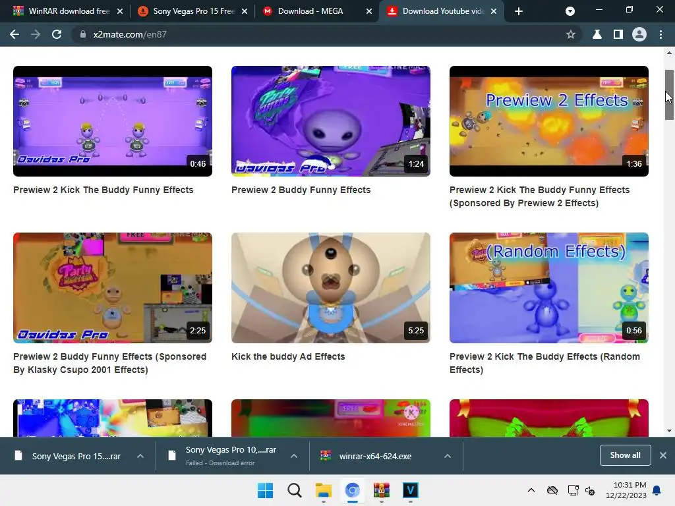Image resolution: width=675 pixels, height=506 pixels.
Task: Expand options for Sony Vegas Pro 10 download
Action: (x=294, y=456)
